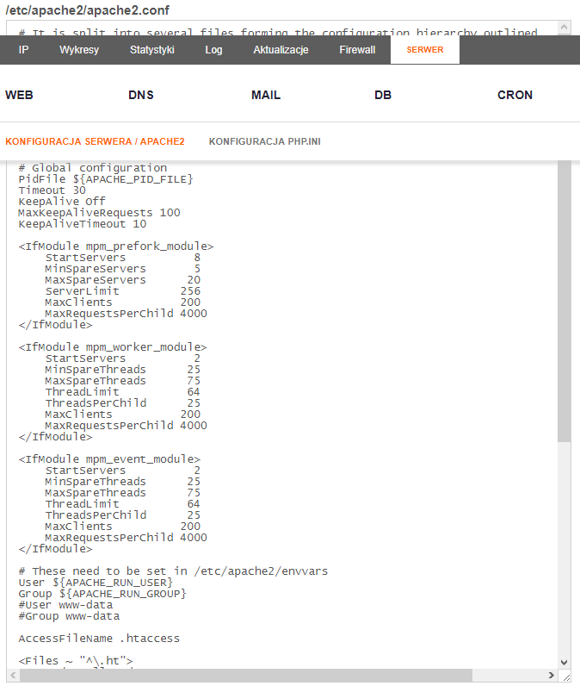The image size is (580, 686).
Task: Open the IP tab
Action: [x=23, y=50]
